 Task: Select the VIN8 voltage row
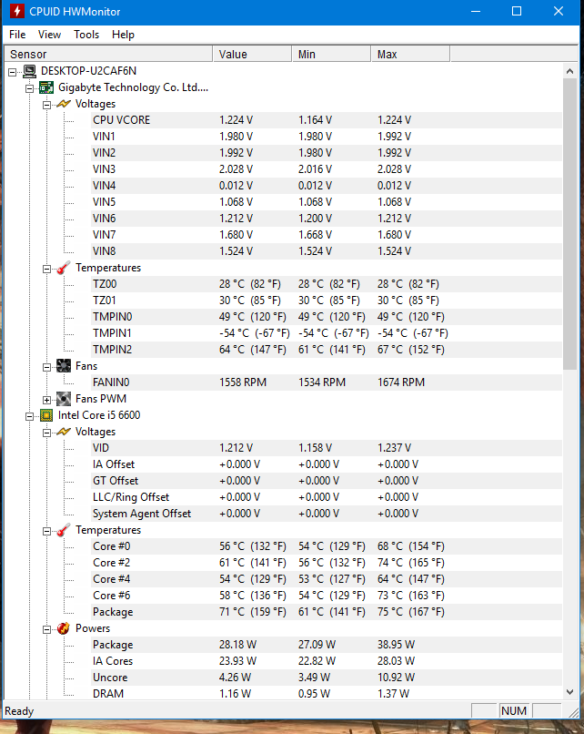click(x=327, y=251)
